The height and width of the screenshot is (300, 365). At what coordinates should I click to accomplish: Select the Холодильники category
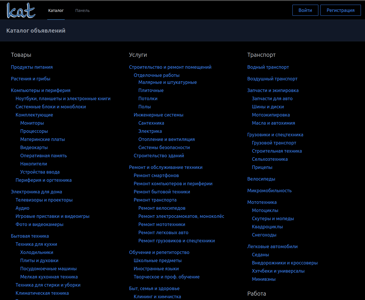click(37, 252)
